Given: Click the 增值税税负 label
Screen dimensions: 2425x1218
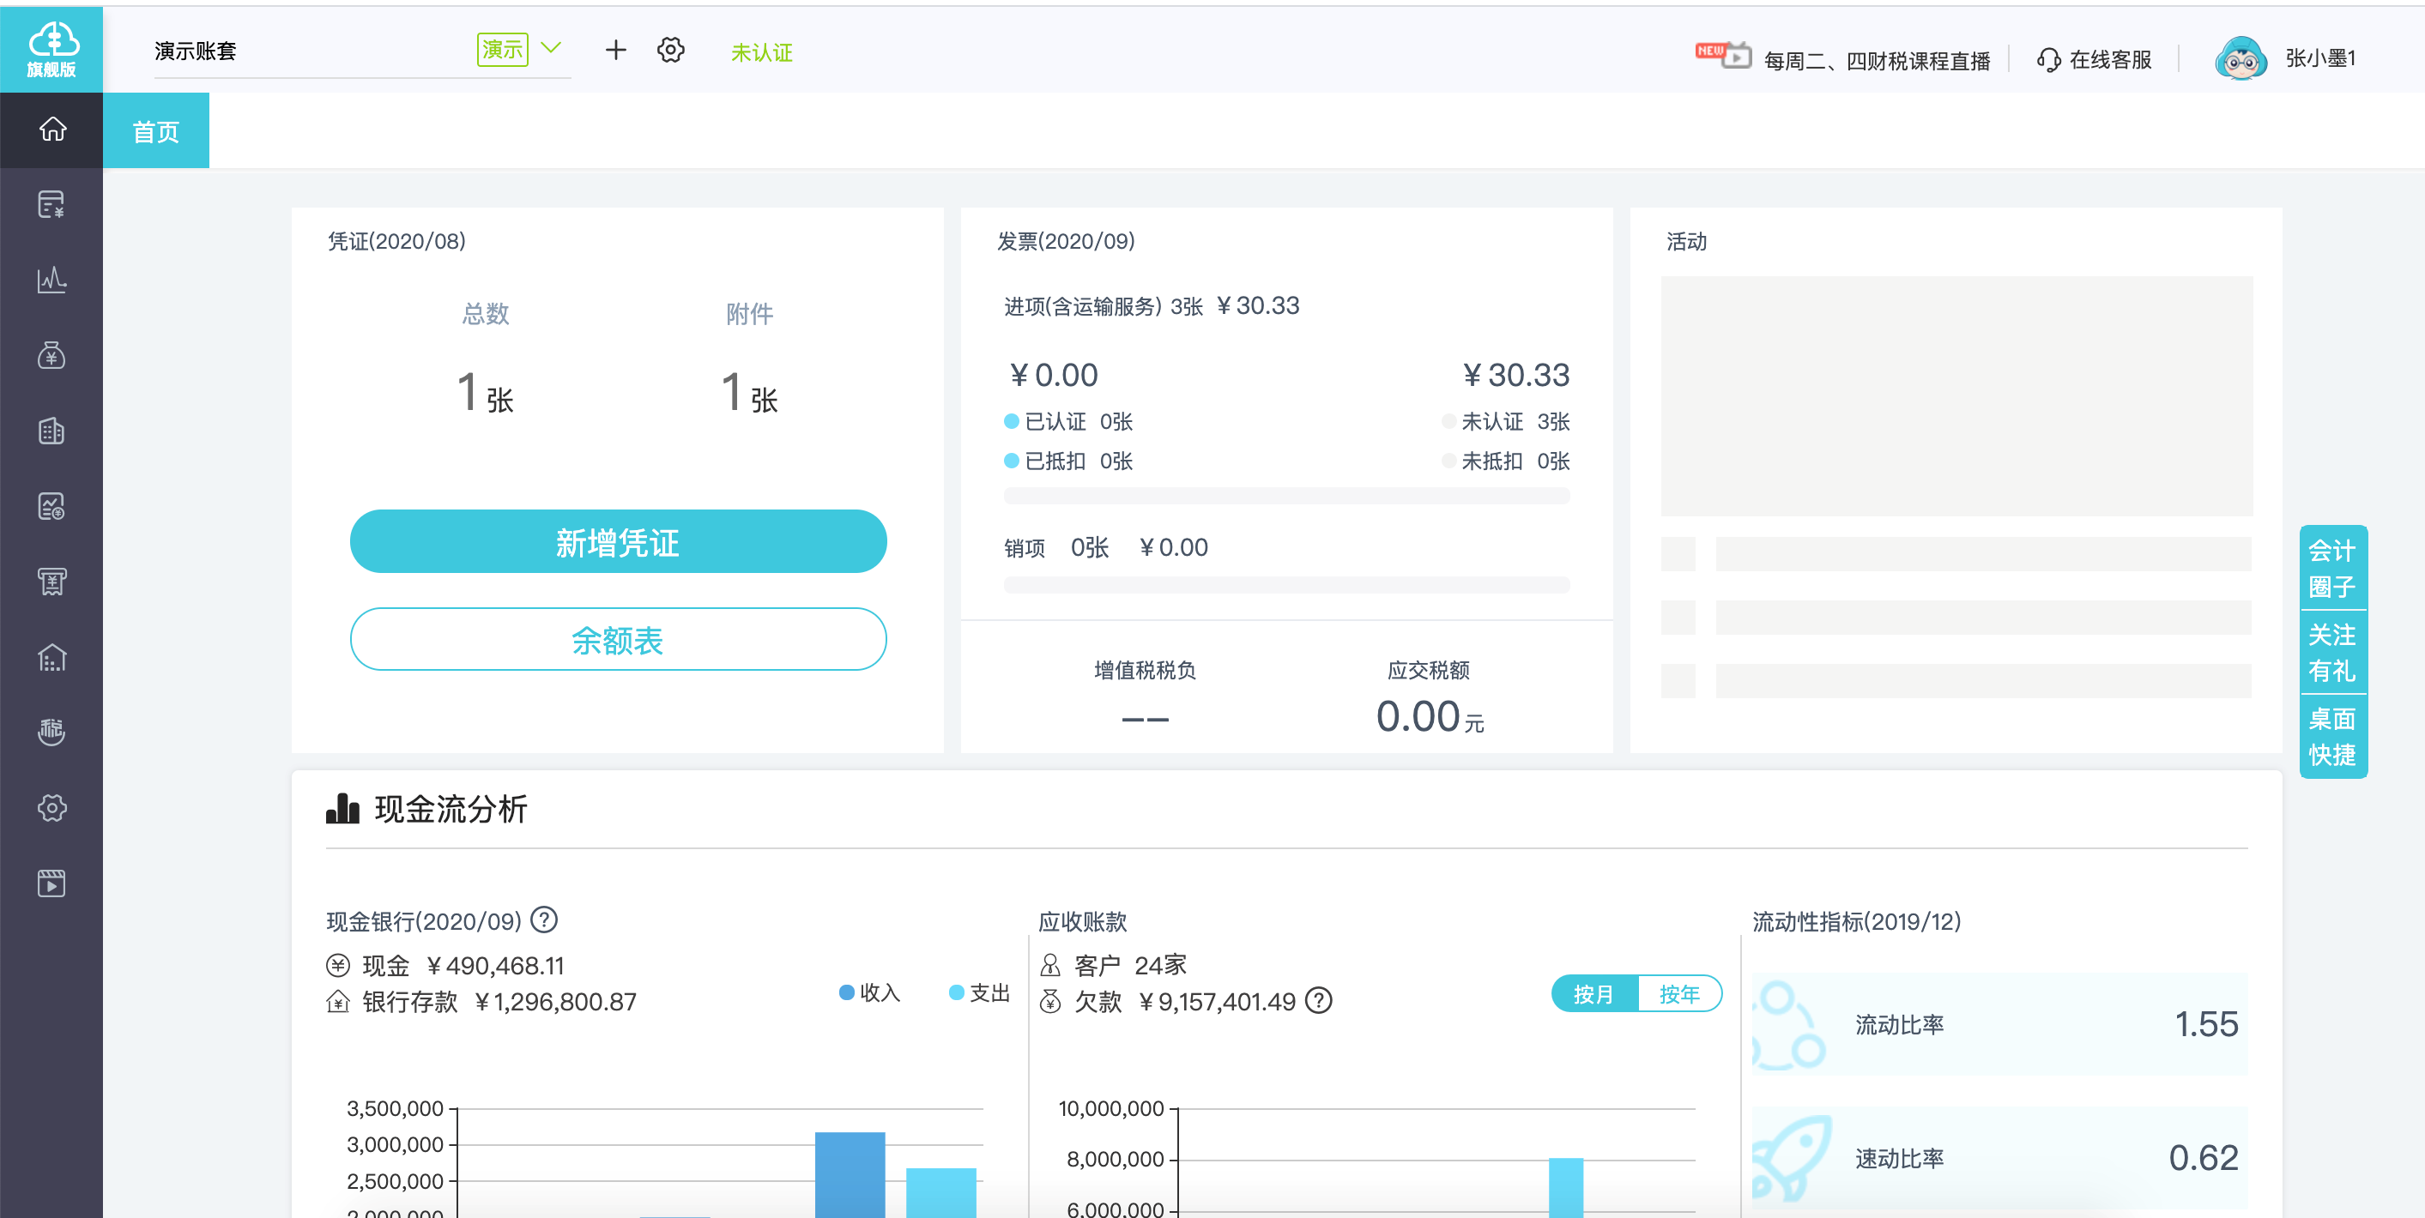Looking at the screenshot, I should point(1145,670).
